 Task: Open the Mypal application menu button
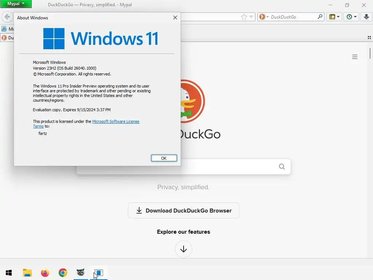pyautogui.click(x=16, y=4)
